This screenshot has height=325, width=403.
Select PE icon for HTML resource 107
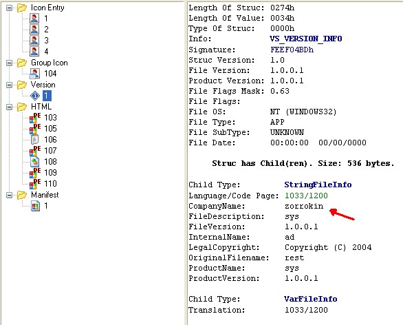point(35,151)
